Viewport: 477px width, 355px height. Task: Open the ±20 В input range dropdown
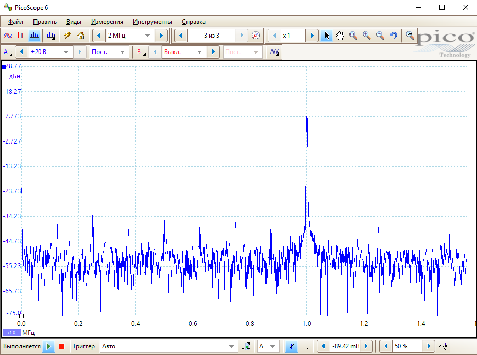pos(66,52)
